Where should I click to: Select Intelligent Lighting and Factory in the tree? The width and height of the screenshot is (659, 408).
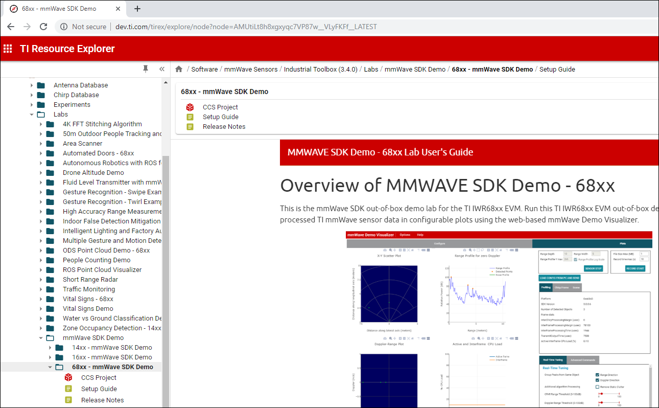[112, 231]
